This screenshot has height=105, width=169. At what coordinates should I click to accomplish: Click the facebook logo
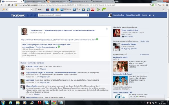pyautogui.click(x=18, y=15)
